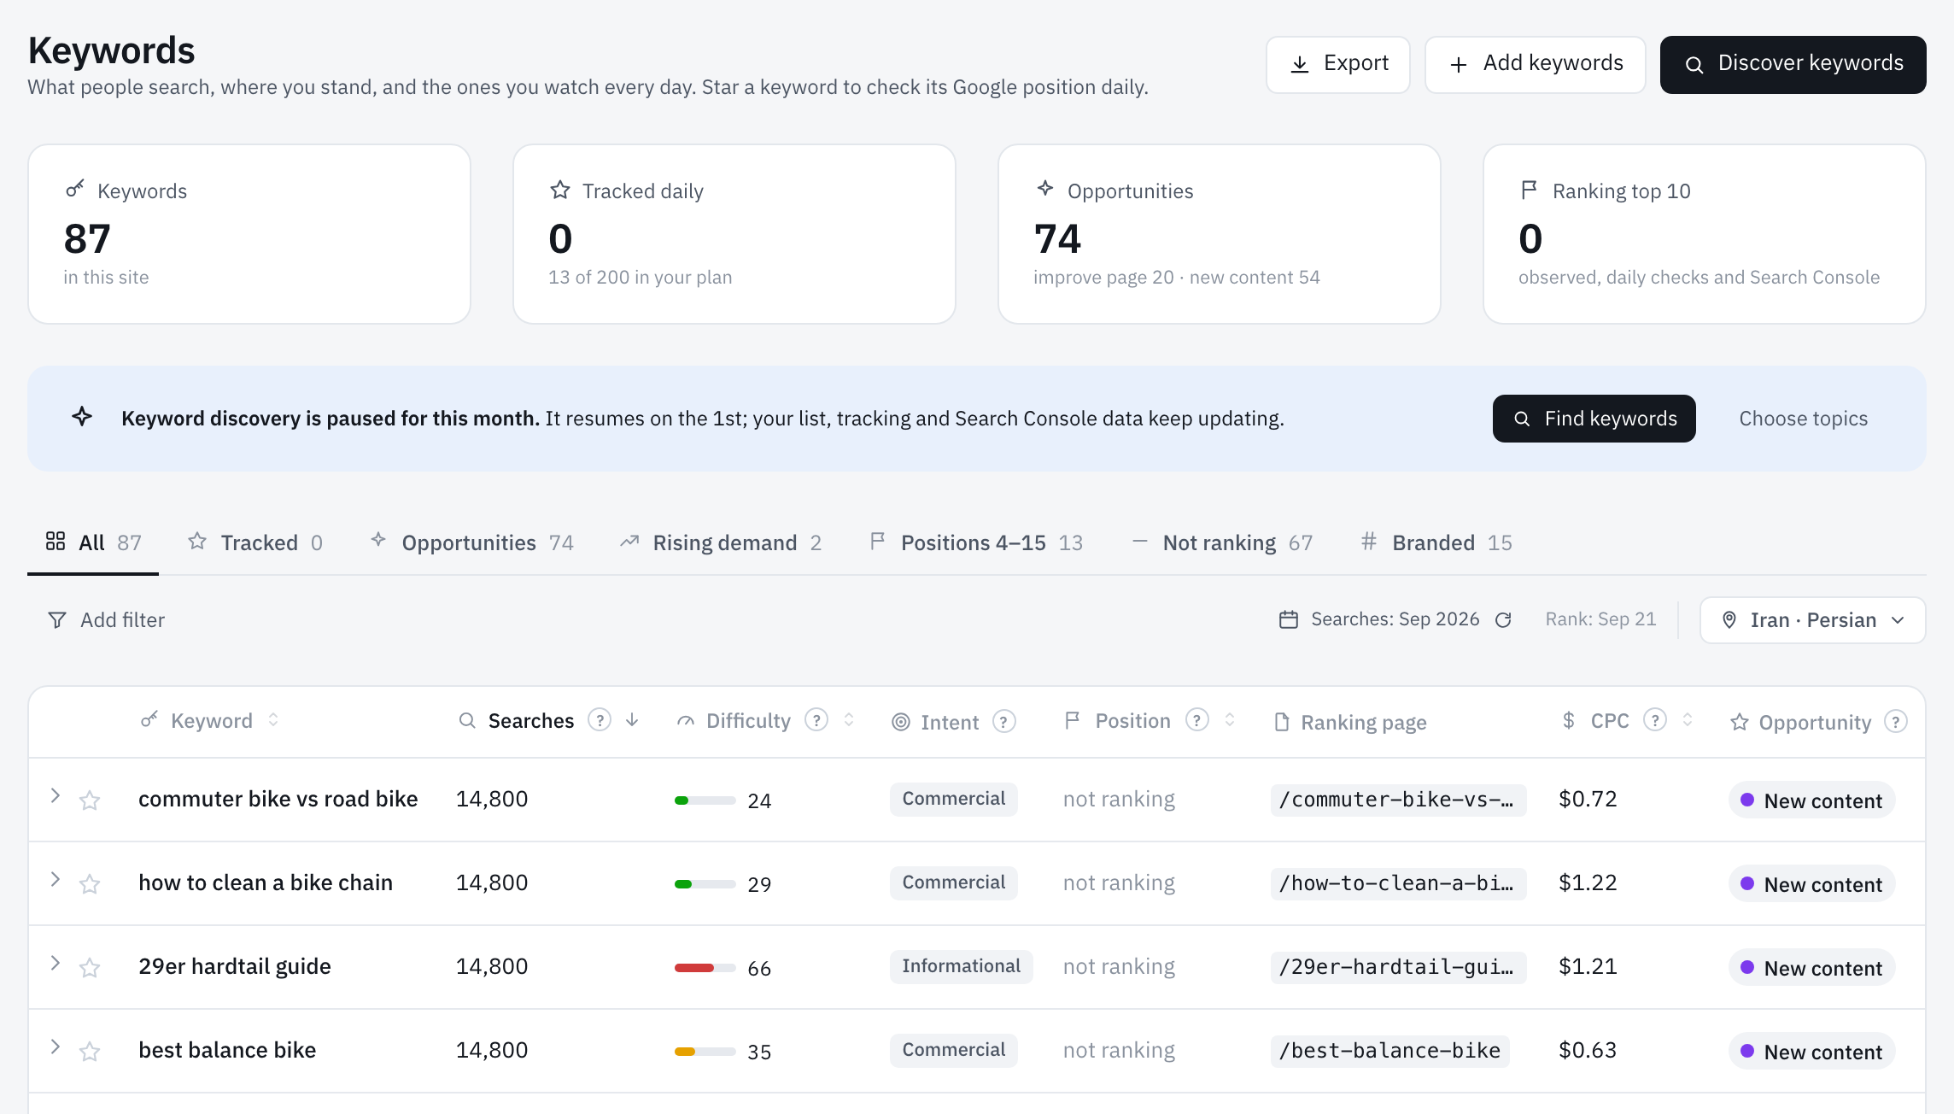The width and height of the screenshot is (1954, 1114).
Task: Open the Opportunity help question mark
Action: (x=1896, y=722)
